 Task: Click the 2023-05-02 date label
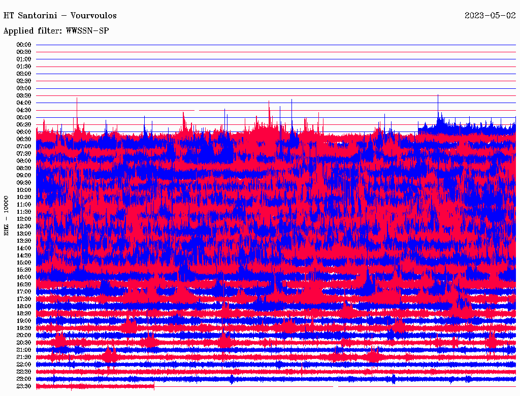(x=490, y=15)
